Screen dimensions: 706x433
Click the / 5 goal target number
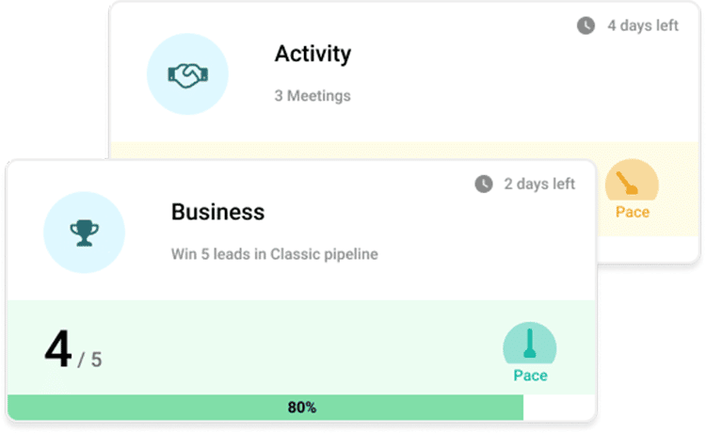[89, 359]
